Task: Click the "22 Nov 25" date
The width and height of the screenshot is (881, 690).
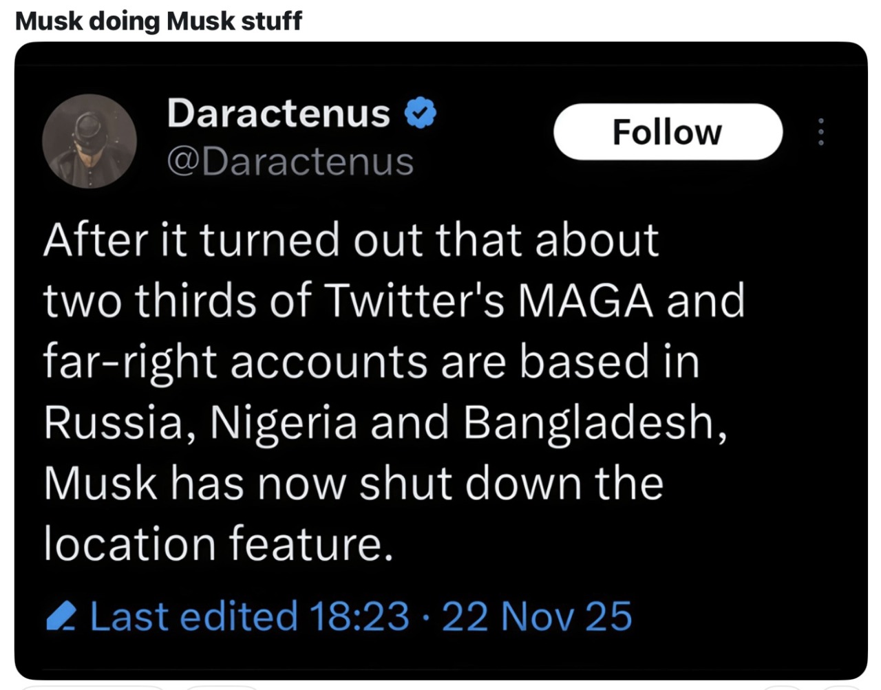Action: pos(537,616)
